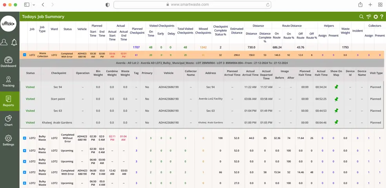Click the Todays Job Summary title
386x188 pixels.
pos(43,17)
